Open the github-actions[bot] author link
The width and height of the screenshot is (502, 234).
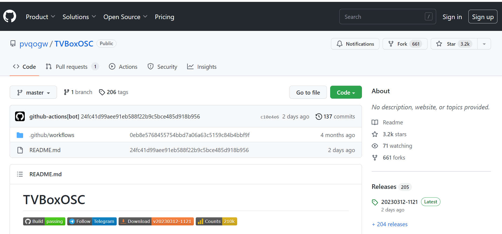(54, 116)
